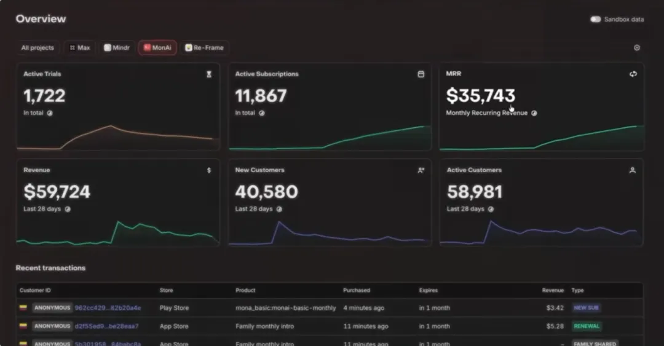Click the Store column header
Viewport: 664px width, 346px height.
point(167,291)
